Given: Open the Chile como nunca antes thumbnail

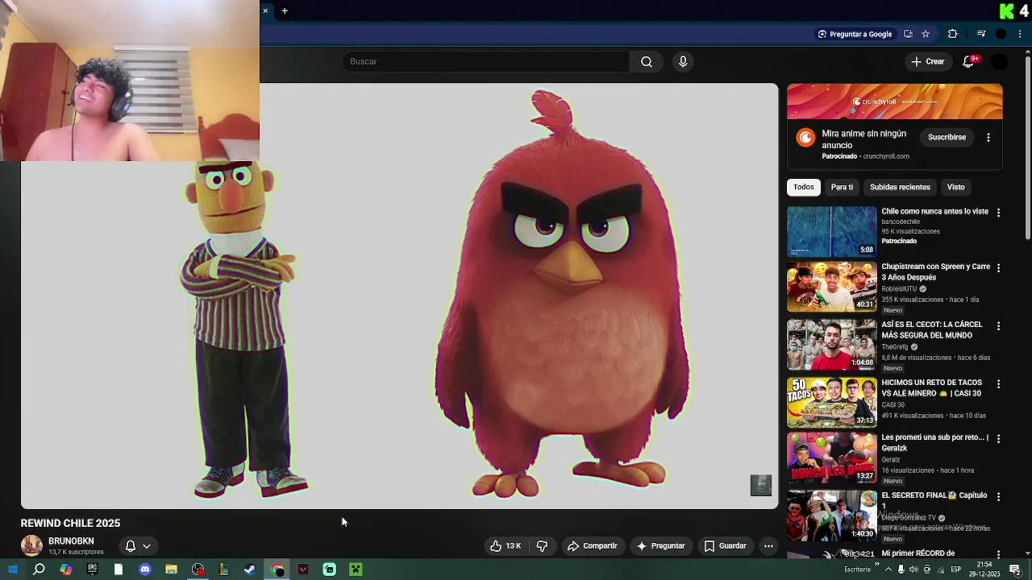Looking at the screenshot, I should click(832, 231).
